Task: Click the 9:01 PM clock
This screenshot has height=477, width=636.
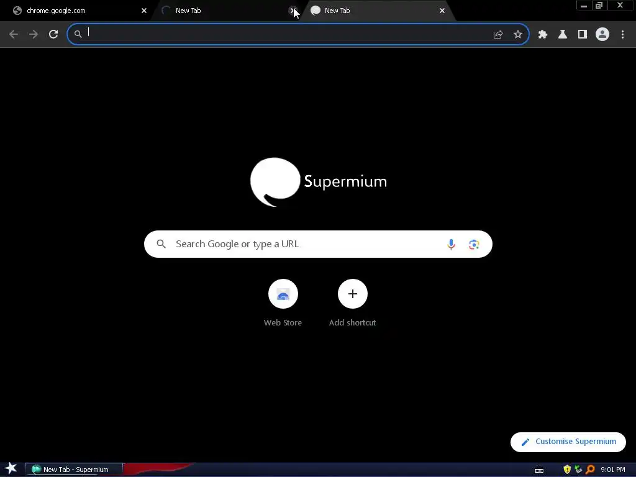Action: tap(613, 470)
